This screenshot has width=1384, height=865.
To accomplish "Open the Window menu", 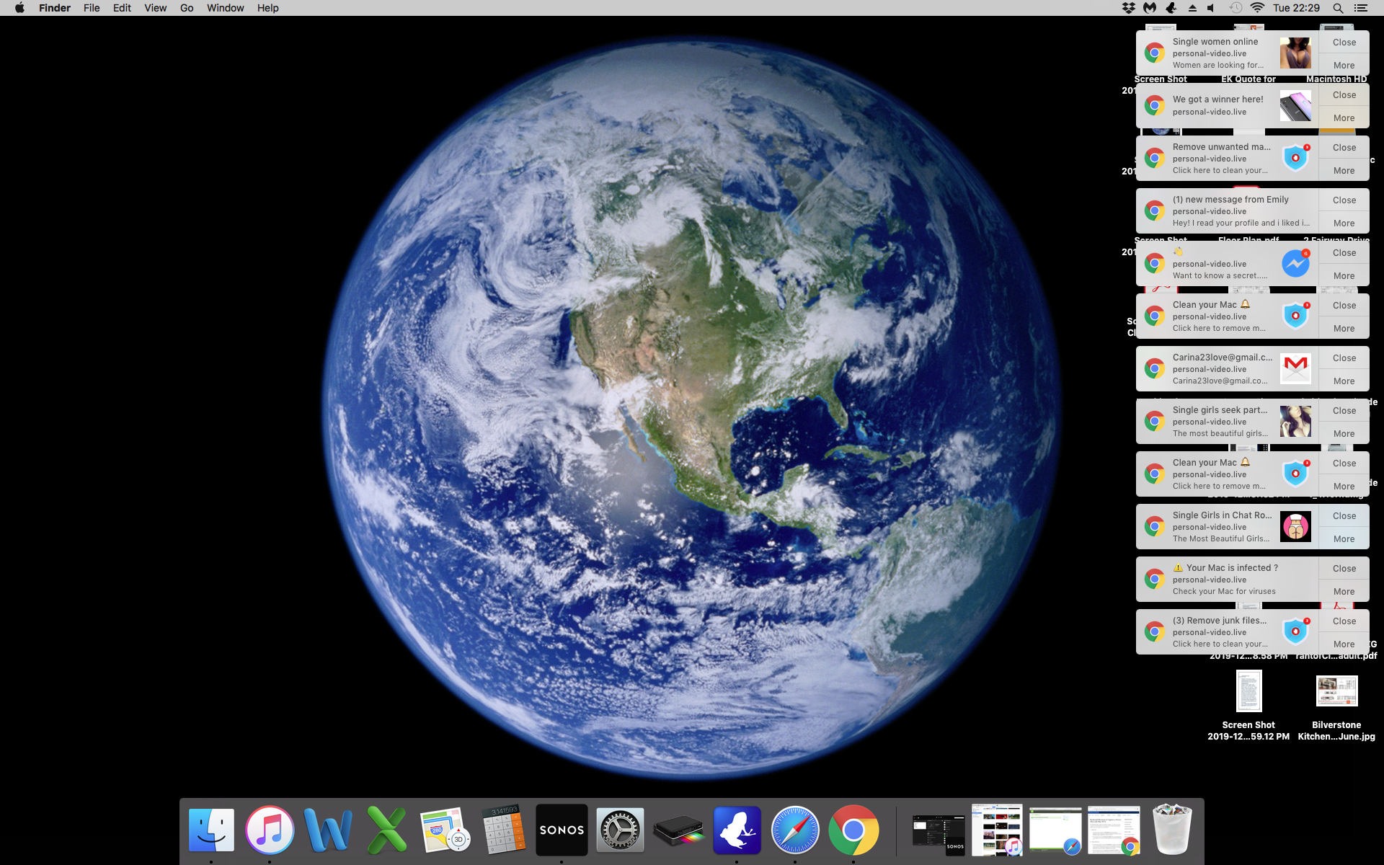I will tap(225, 8).
